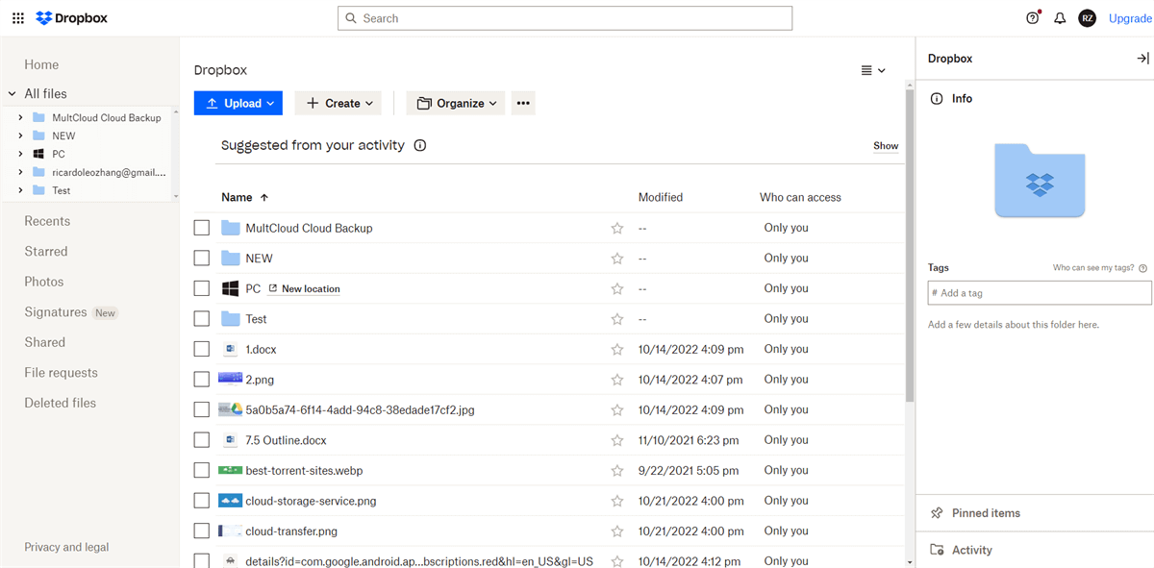1154x568 pixels.
Task: Go to Starred in the sidebar
Action: click(46, 252)
